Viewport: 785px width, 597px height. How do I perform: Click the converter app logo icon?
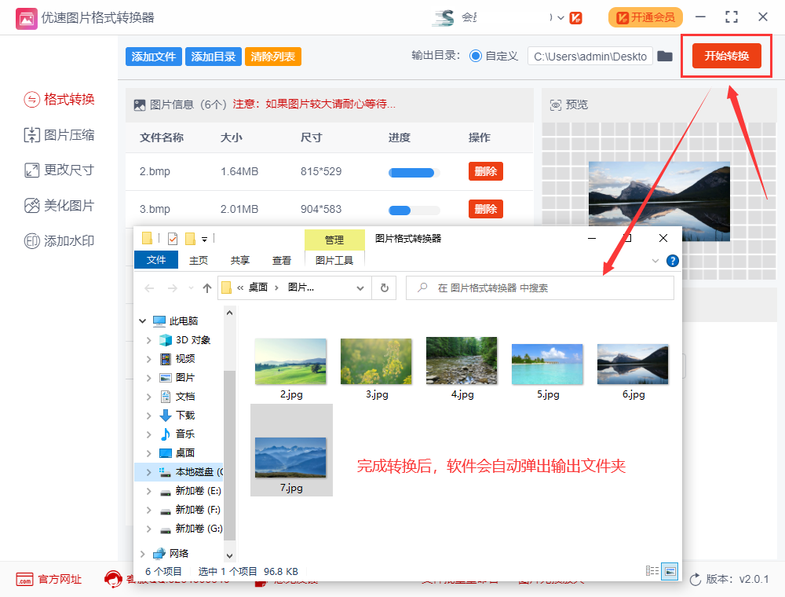[x=26, y=18]
